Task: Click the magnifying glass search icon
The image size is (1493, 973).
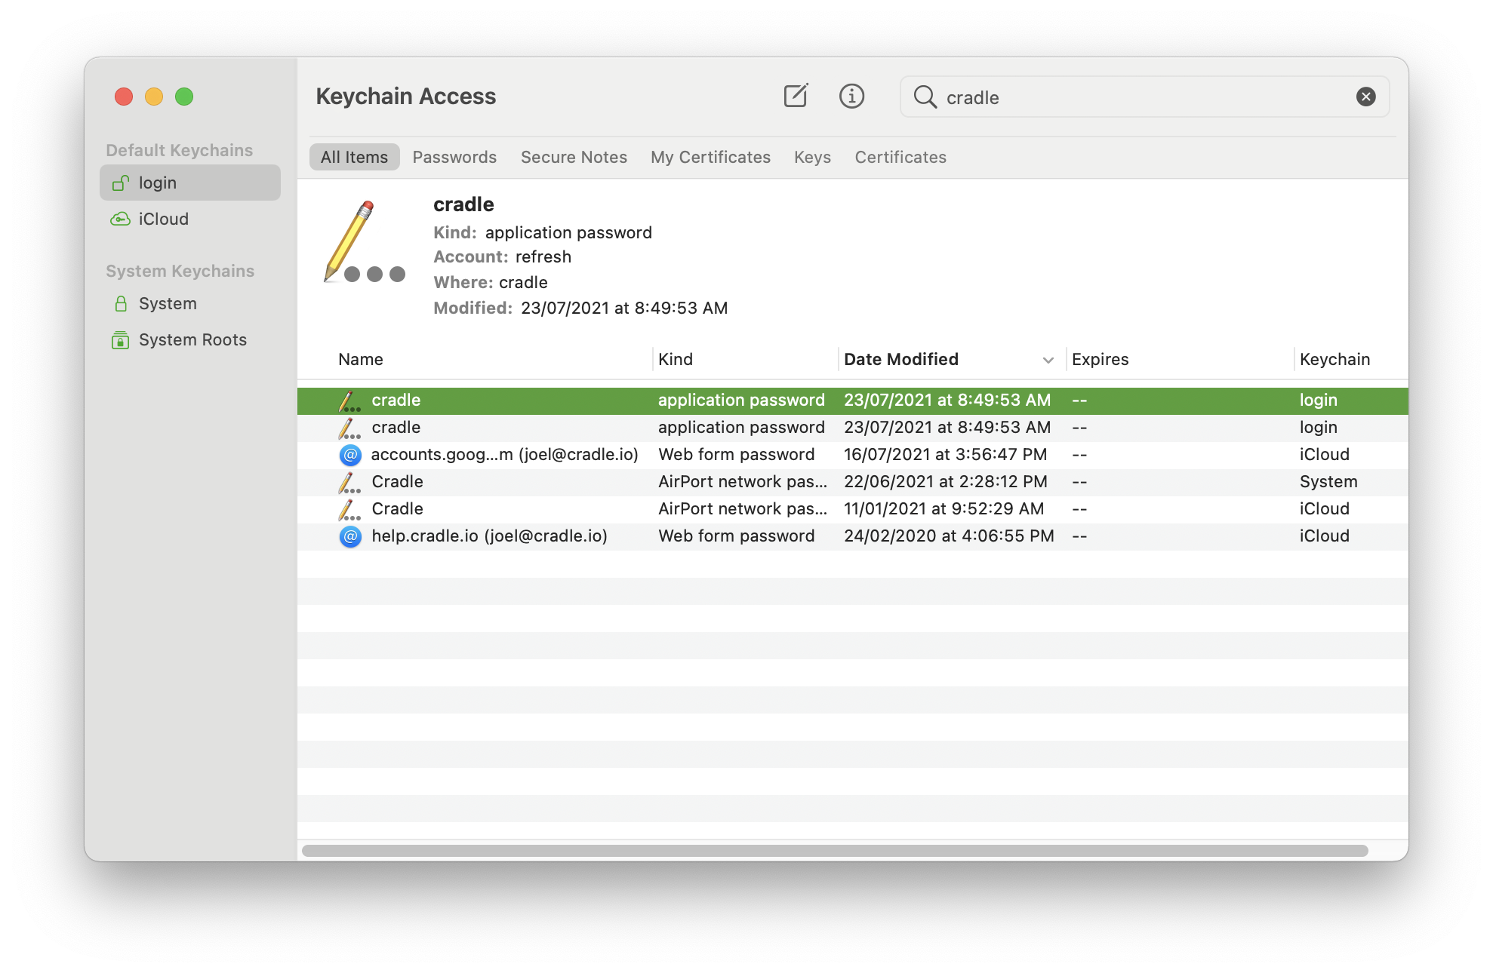Action: coord(925,97)
